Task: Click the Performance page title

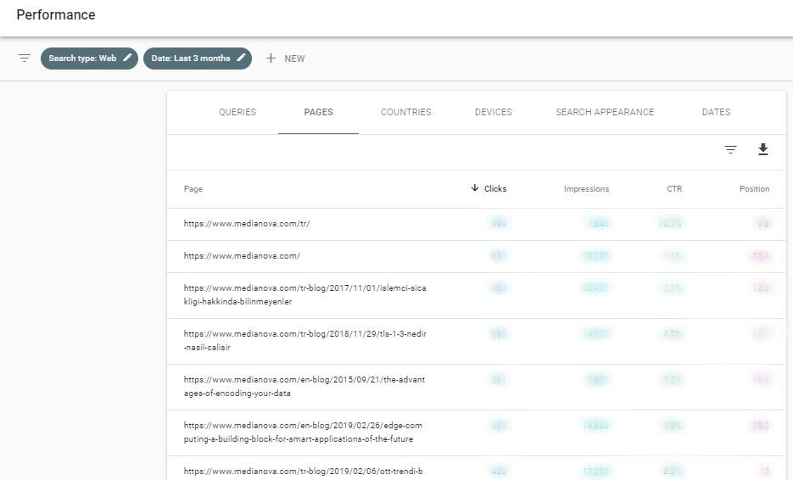Action: click(56, 14)
